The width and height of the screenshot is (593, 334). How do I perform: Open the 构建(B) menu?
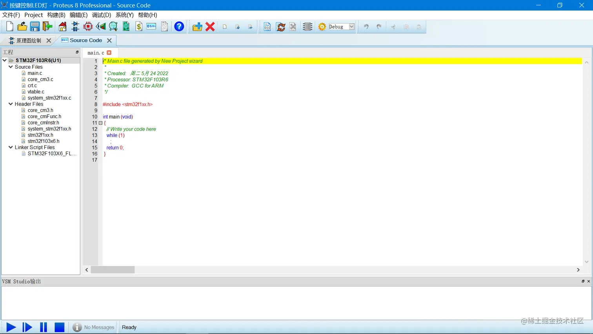[56, 15]
